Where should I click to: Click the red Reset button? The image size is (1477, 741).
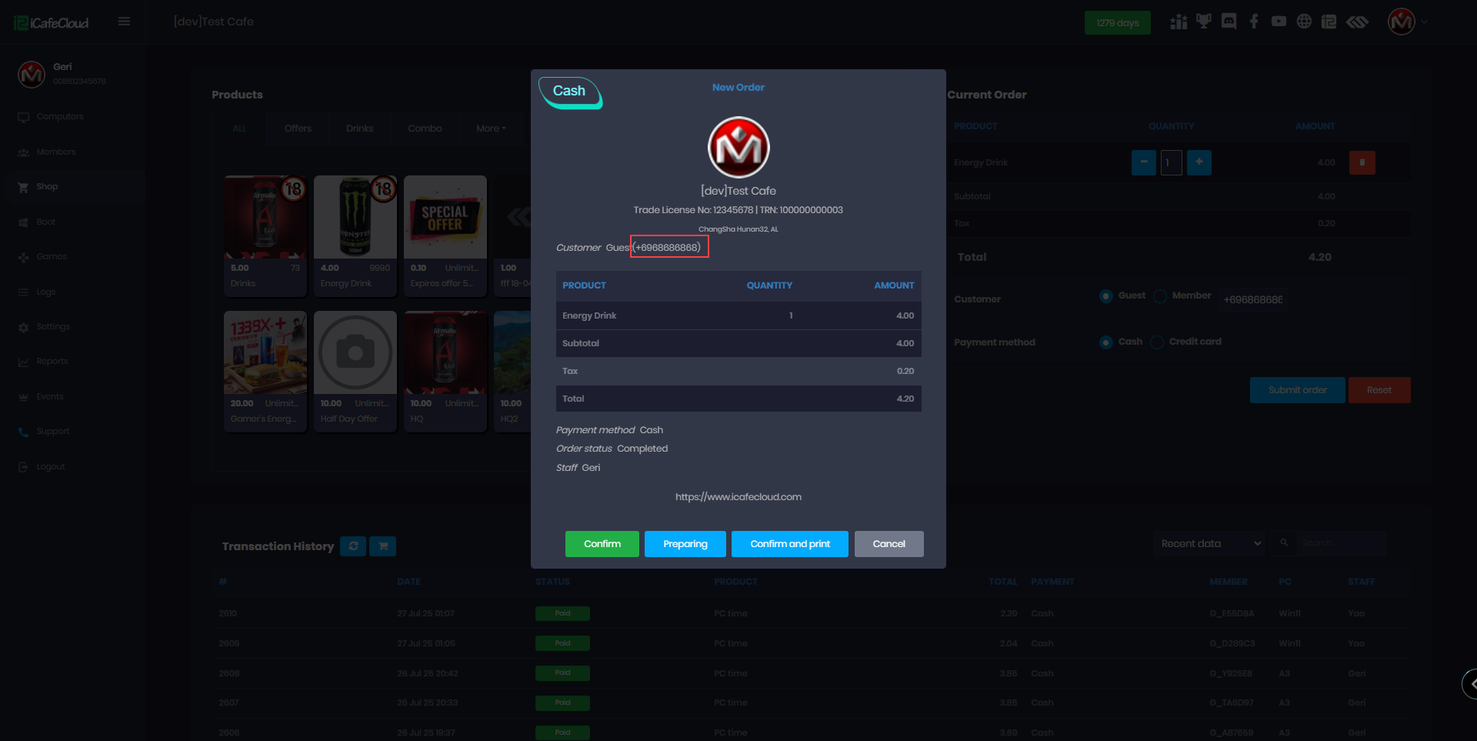click(x=1379, y=390)
